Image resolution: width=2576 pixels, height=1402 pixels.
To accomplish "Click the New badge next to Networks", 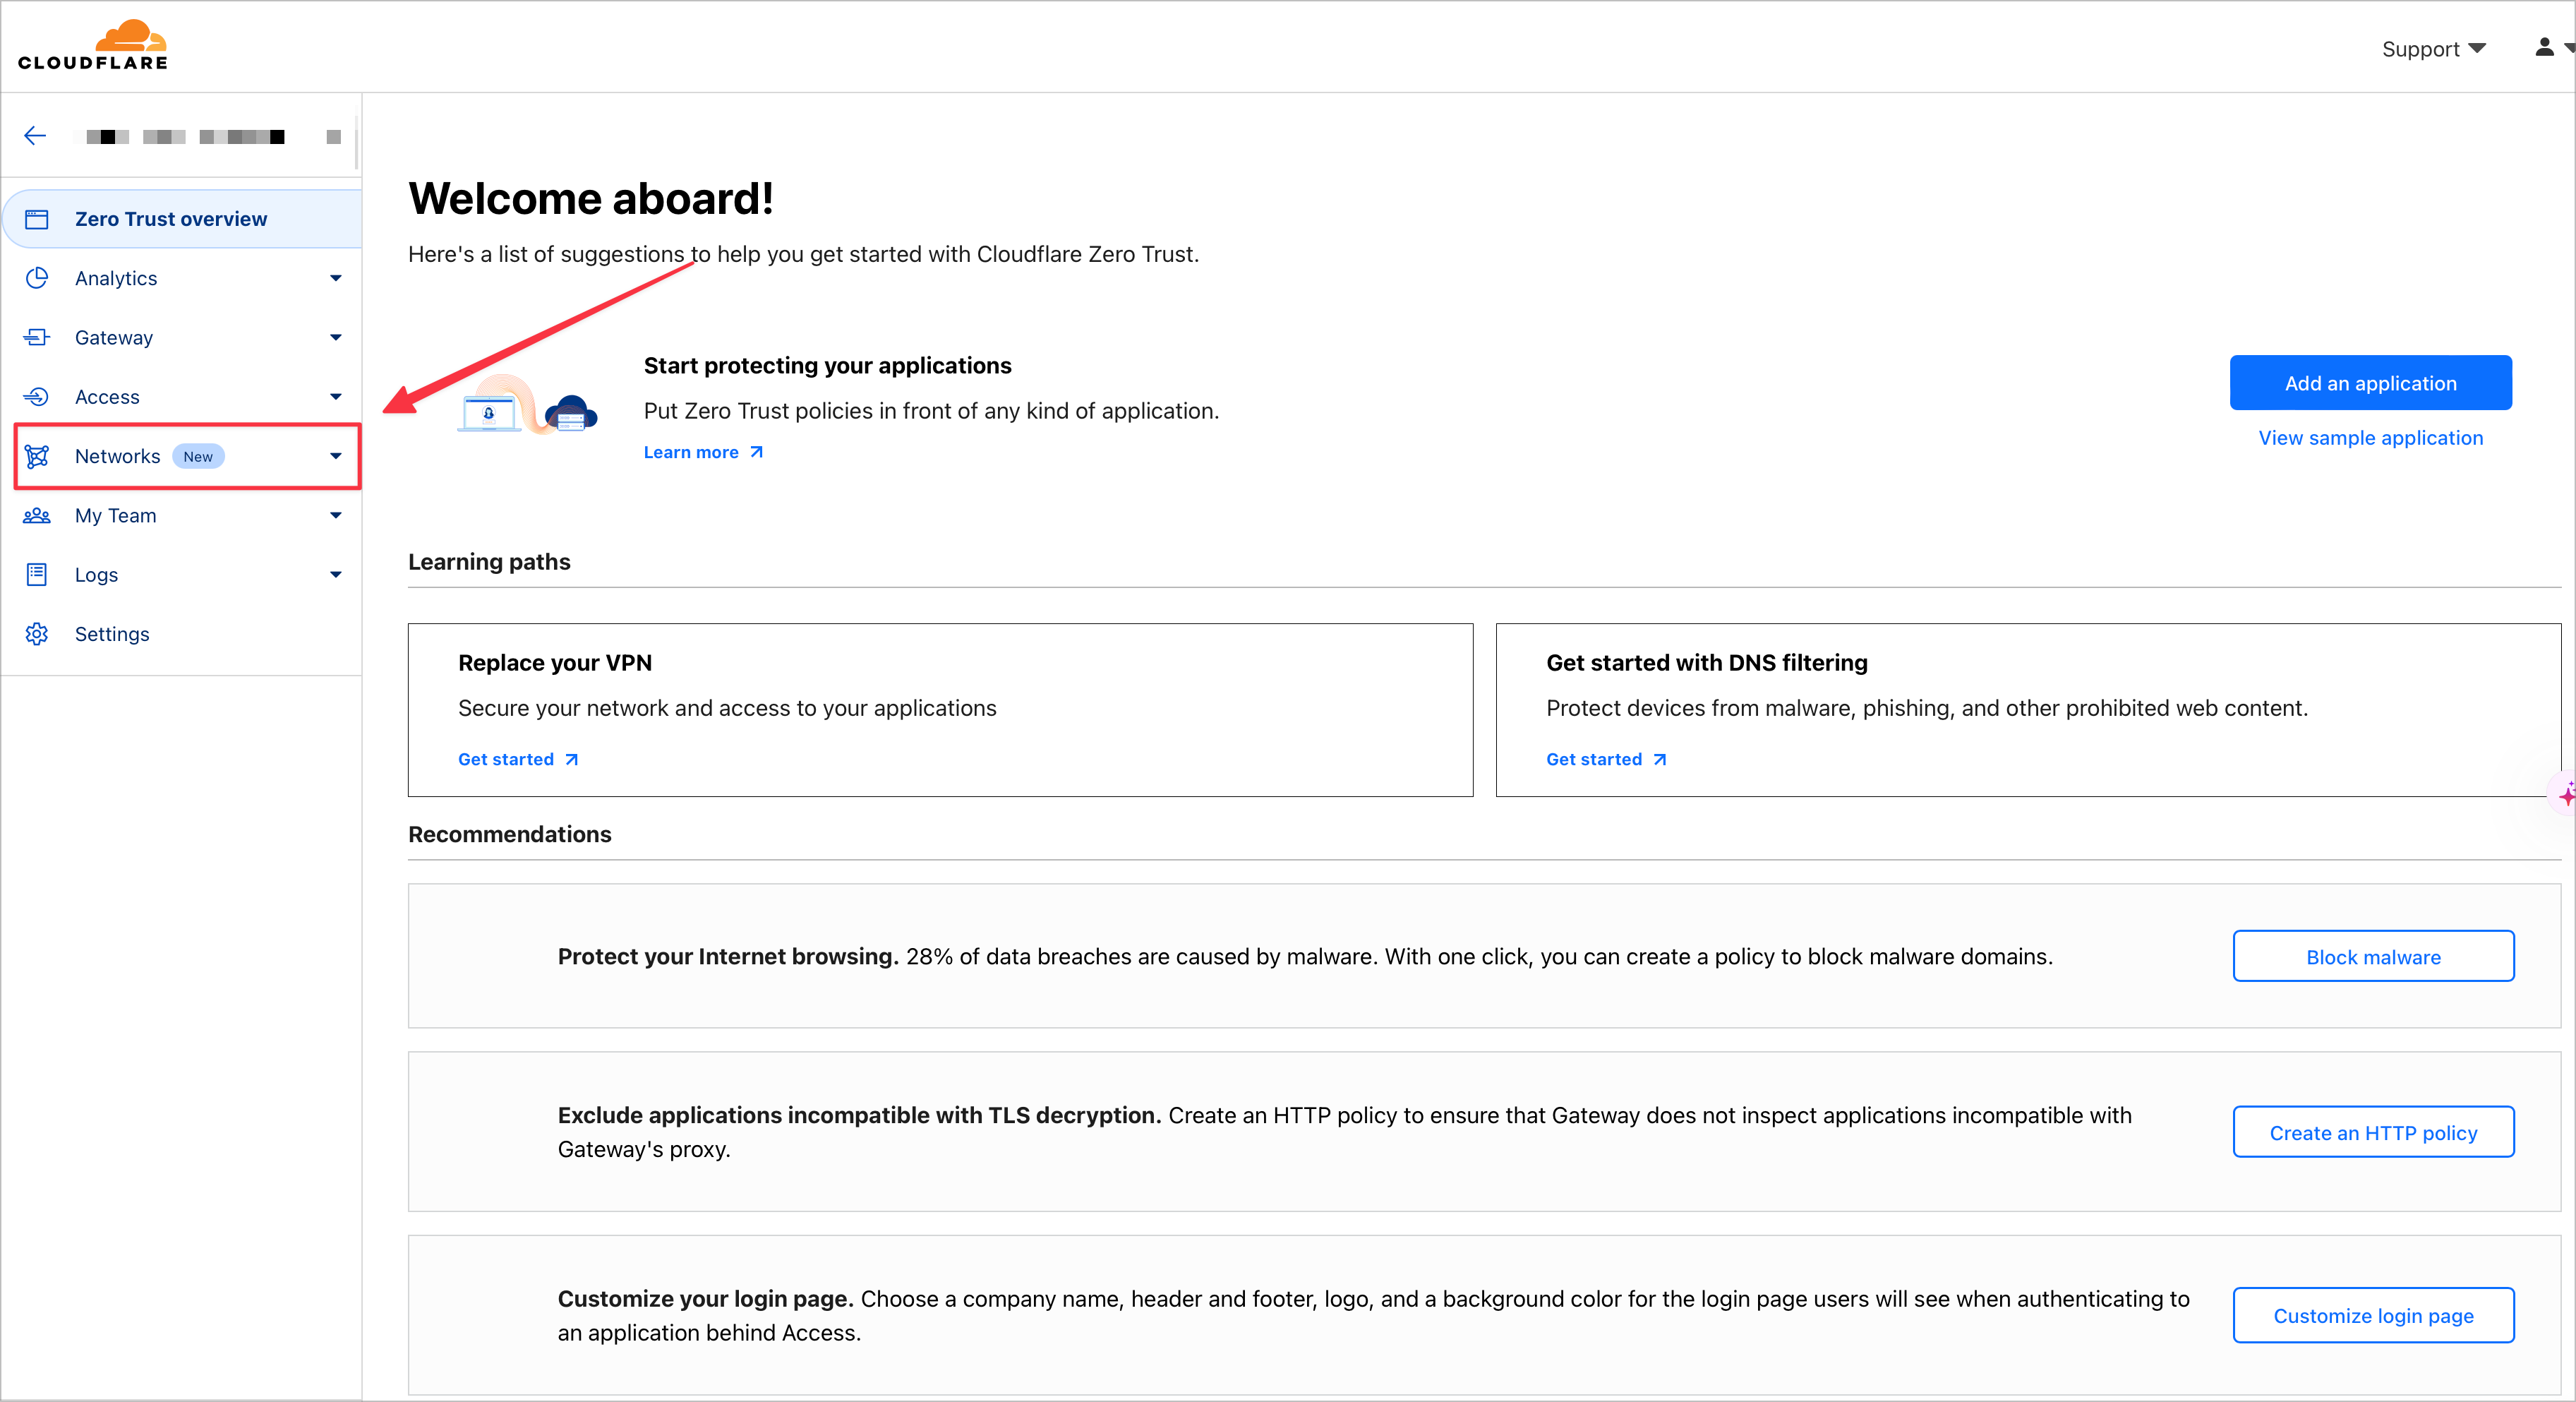I will point(198,456).
